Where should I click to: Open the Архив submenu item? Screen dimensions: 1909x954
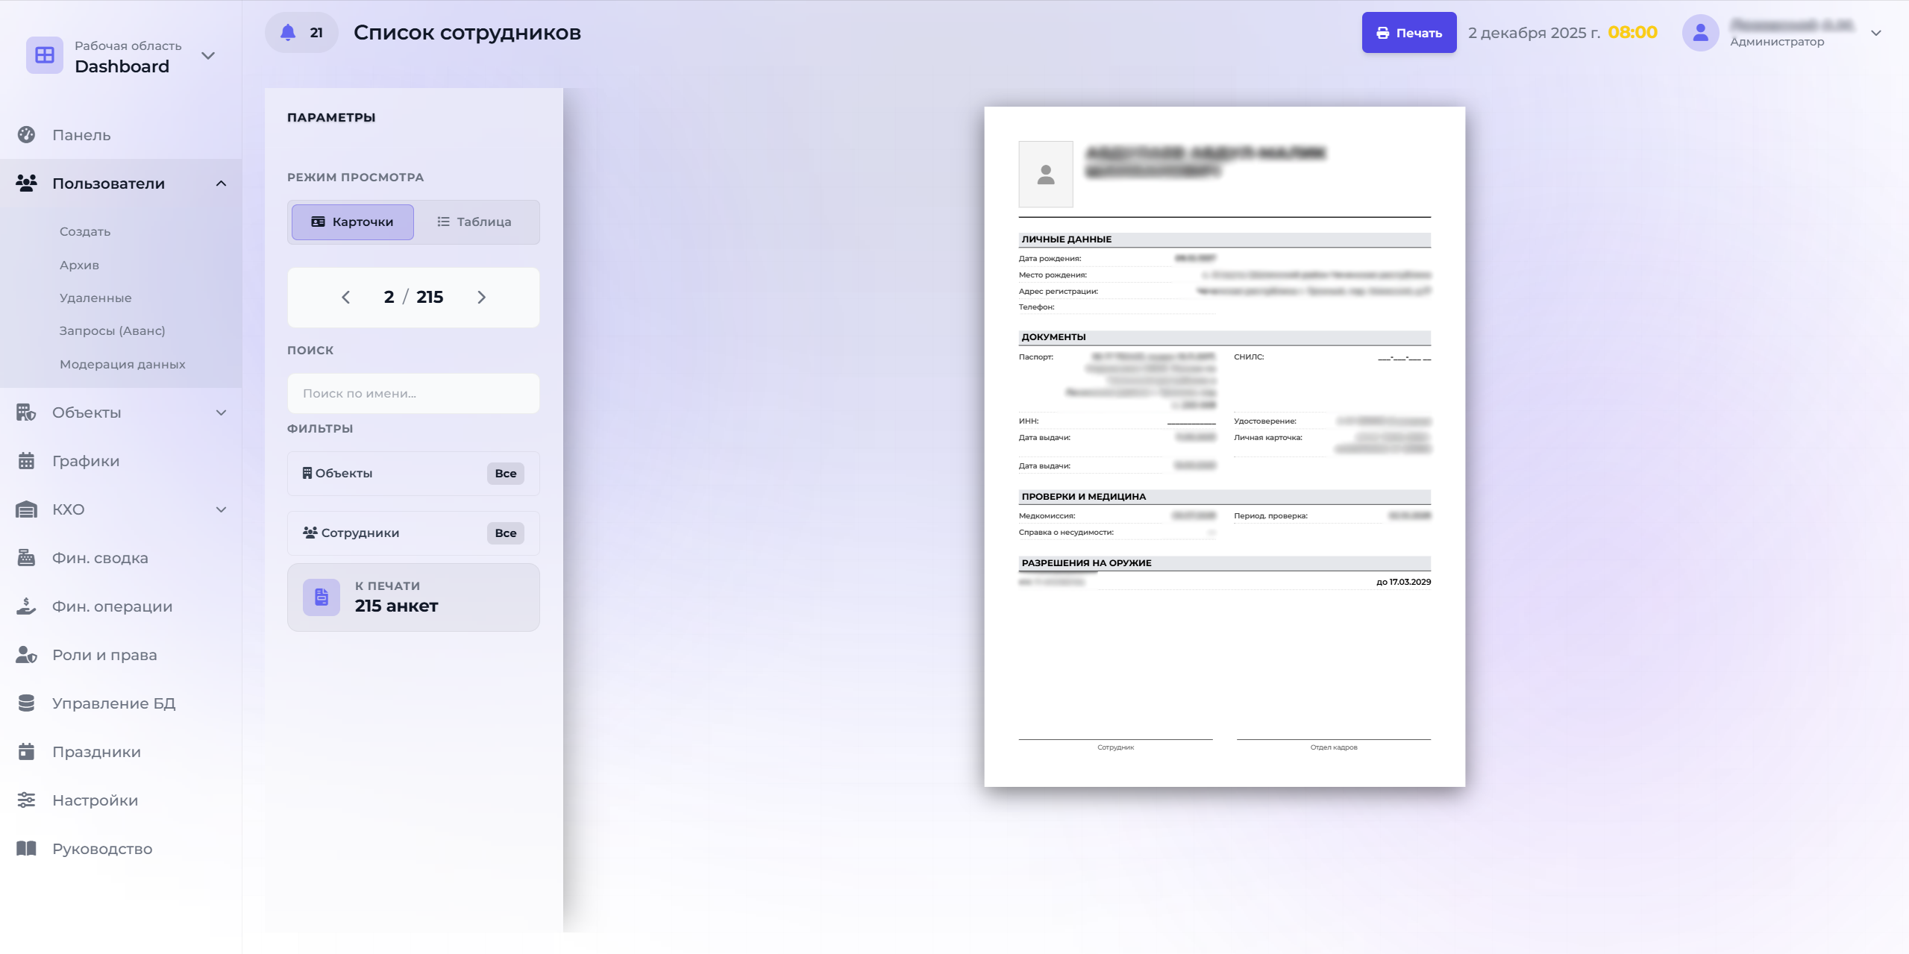[79, 265]
